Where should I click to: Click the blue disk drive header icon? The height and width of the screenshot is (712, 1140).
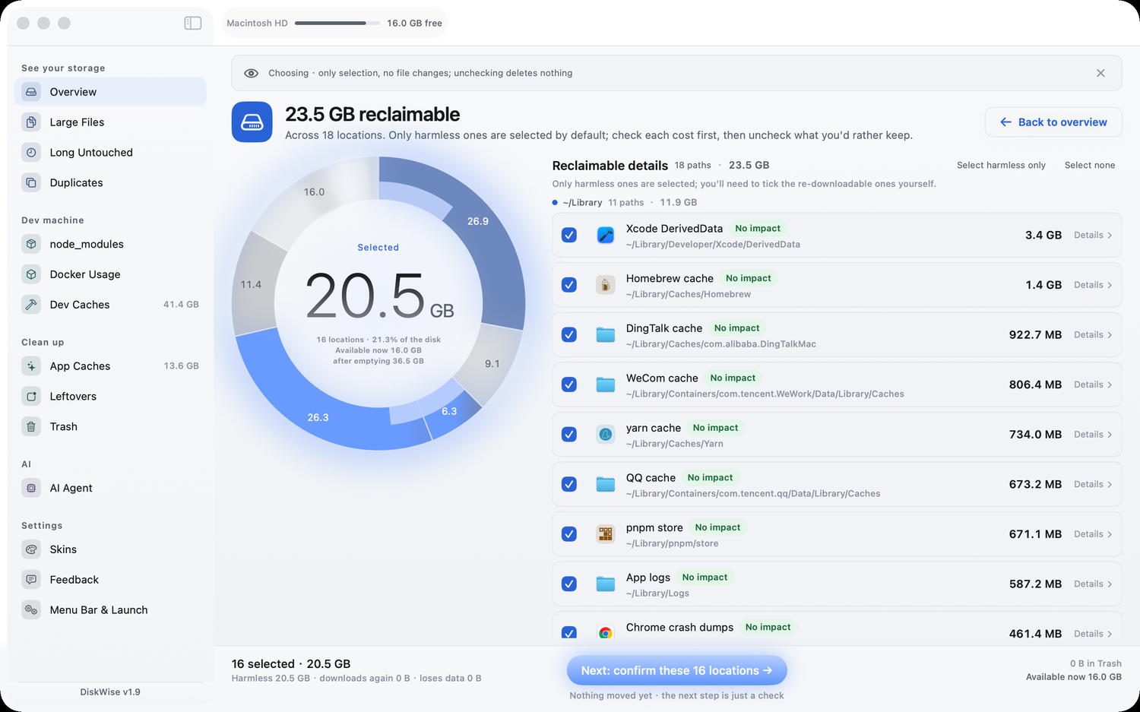point(252,122)
